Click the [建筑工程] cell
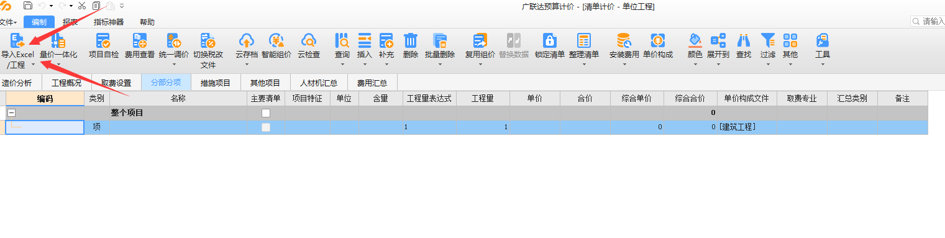The width and height of the screenshot is (945, 238). click(x=746, y=127)
